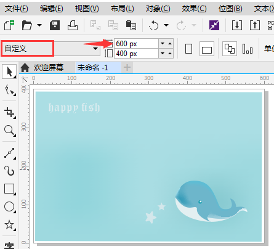
Task: Save the document with floppy icon
Action: click(x=55, y=25)
